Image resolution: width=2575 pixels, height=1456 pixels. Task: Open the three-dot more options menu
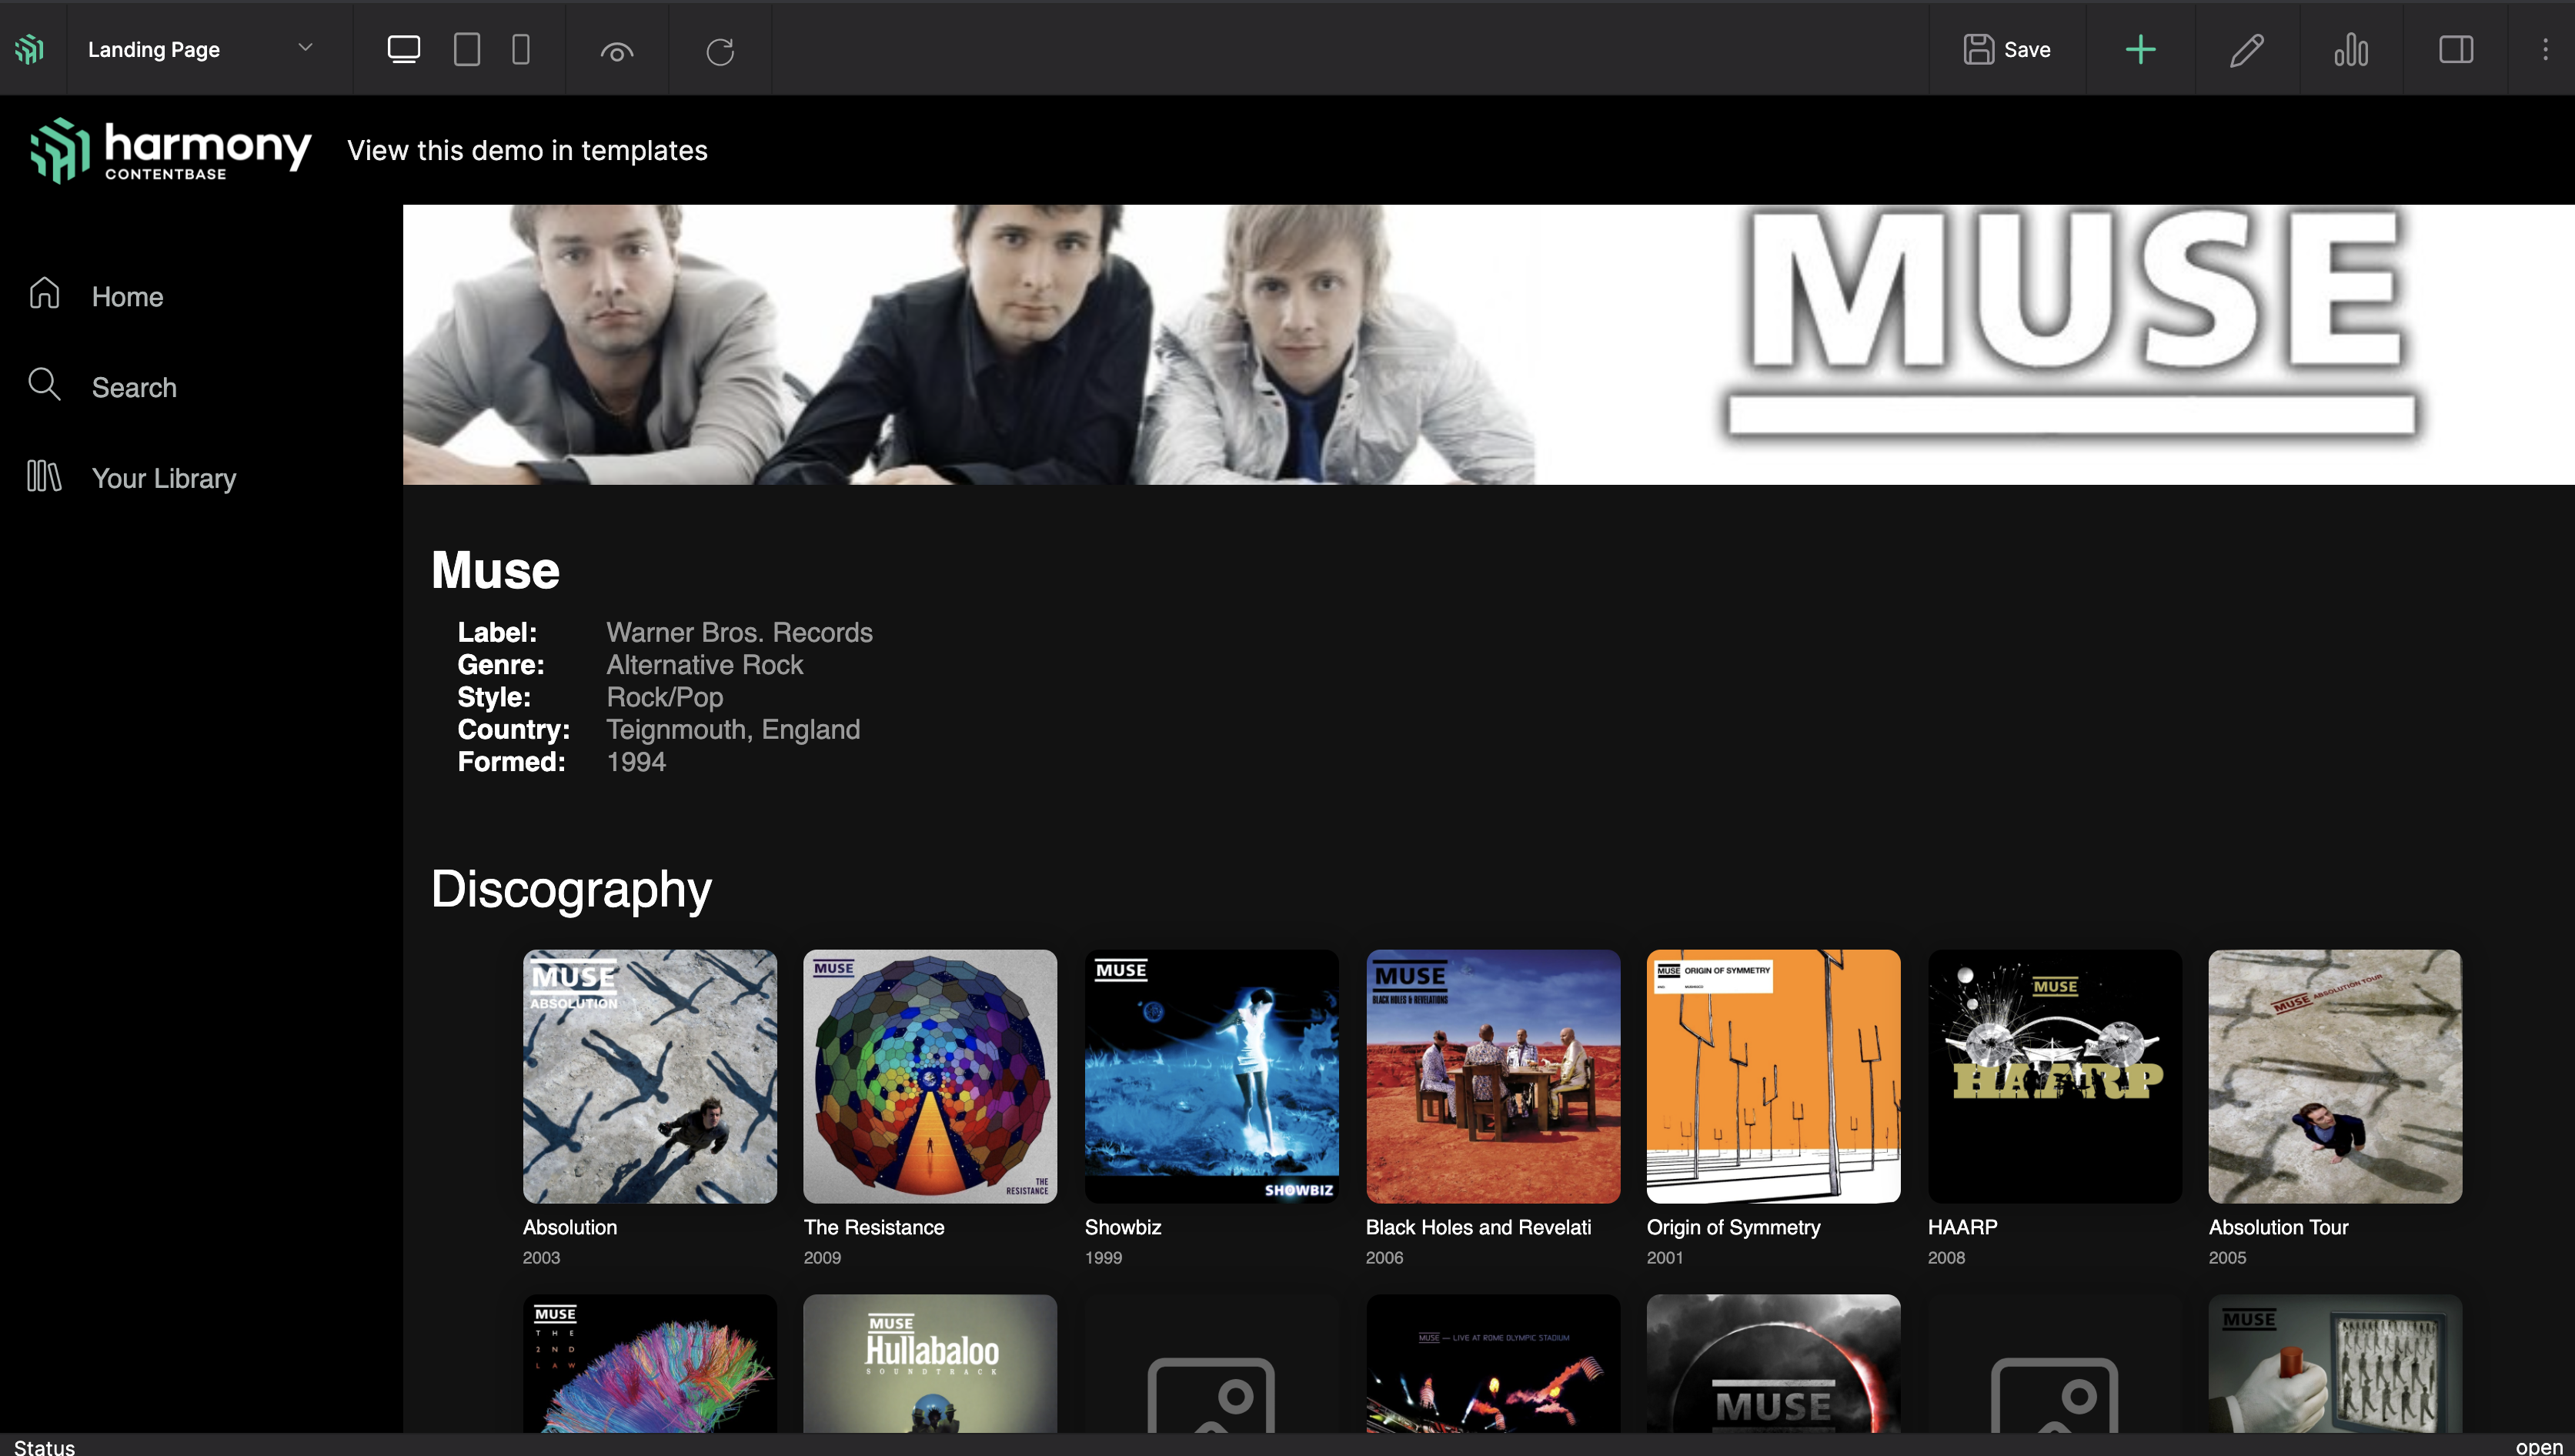click(x=2545, y=49)
